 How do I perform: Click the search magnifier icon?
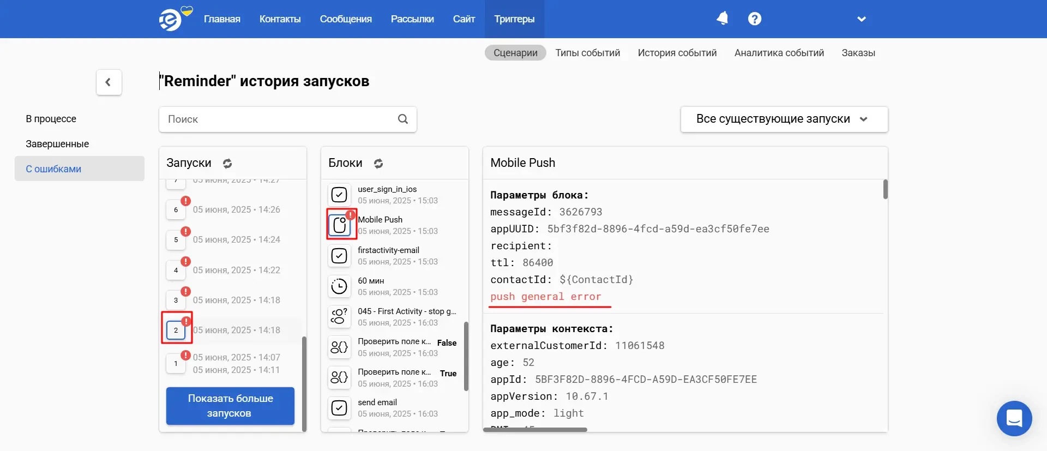(403, 119)
